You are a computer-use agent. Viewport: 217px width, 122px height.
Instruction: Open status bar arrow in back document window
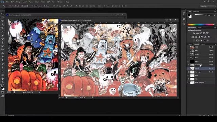pyautogui.click(x=40, y=92)
